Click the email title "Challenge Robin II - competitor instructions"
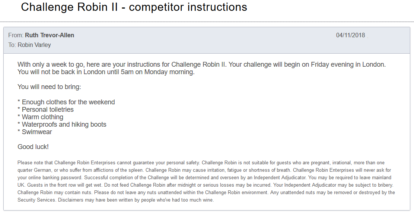414x212 pixels. (134, 7)
